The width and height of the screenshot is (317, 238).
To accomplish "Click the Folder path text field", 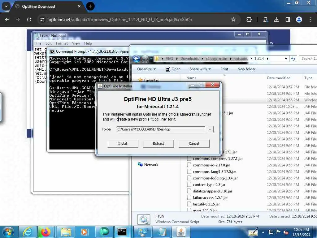I will (161, 129).
